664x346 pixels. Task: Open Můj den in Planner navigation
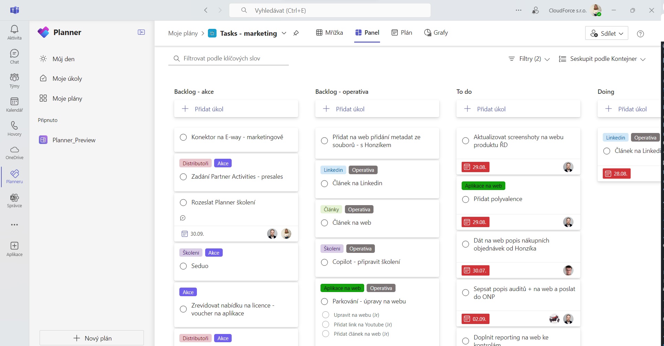point(92,59)
